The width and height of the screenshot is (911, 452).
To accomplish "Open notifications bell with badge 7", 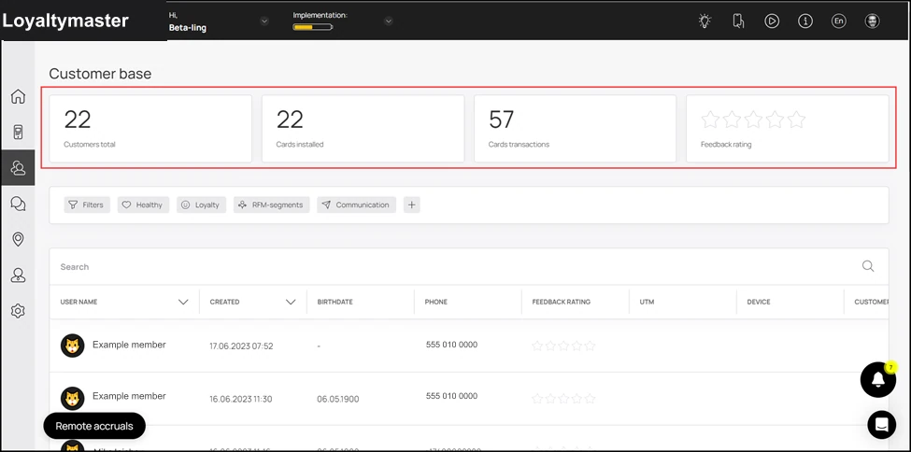I will (878, 379).
